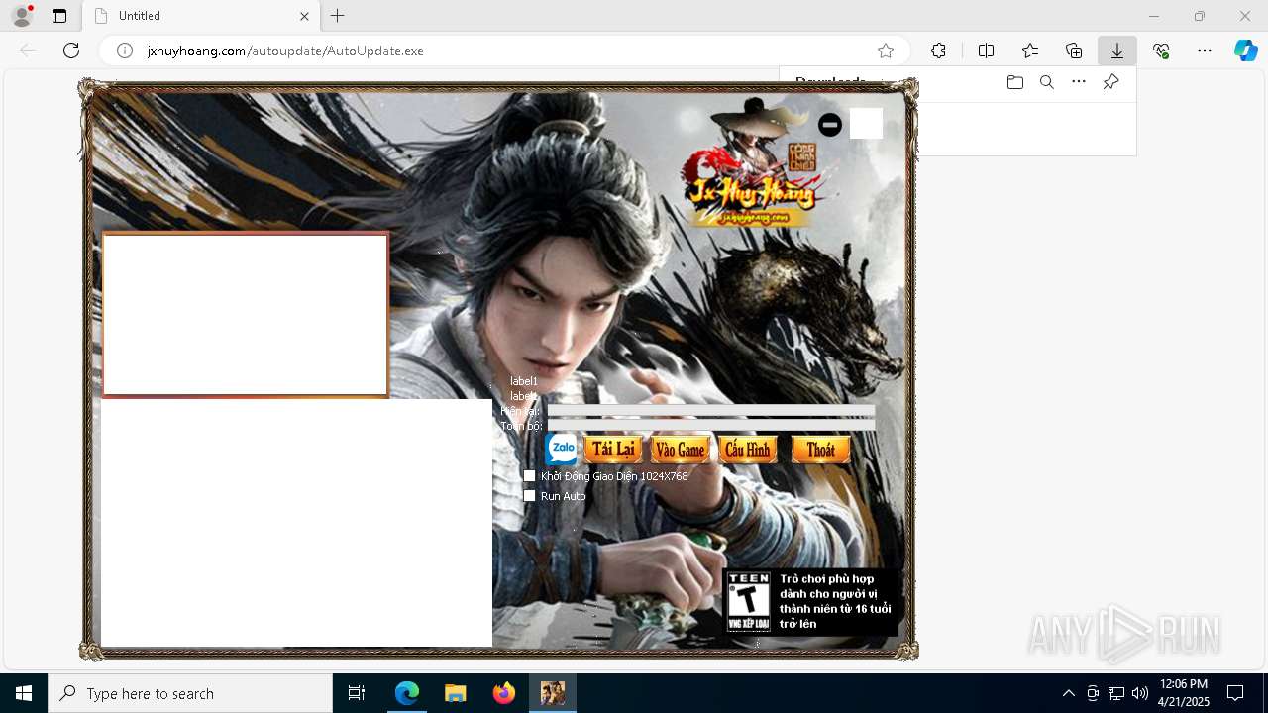Open downloads folder icon in panel
Viewport: 1268px width, 713px height.
(x=1014, y=82)
